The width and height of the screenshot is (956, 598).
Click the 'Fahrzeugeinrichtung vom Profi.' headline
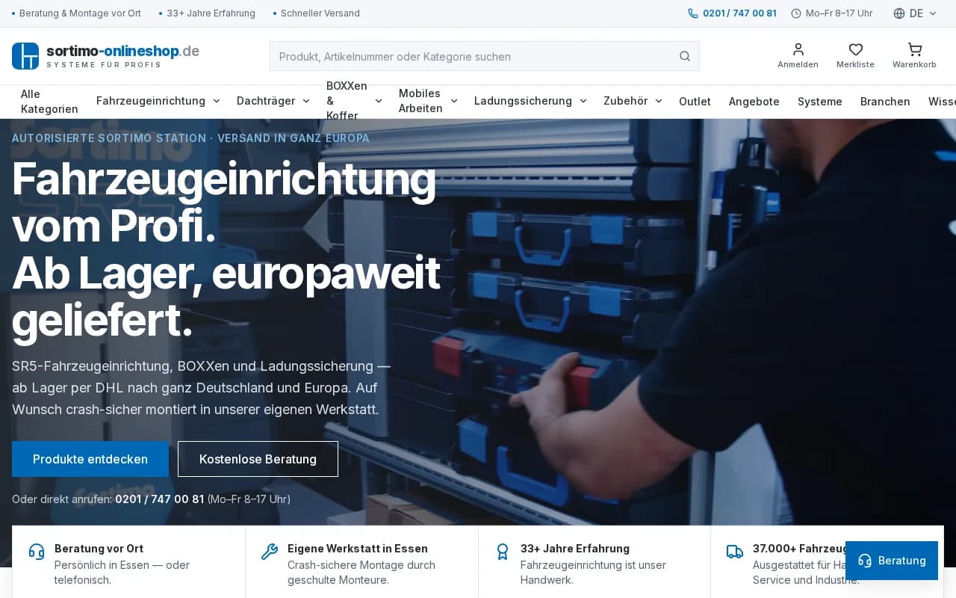point(224,202)
